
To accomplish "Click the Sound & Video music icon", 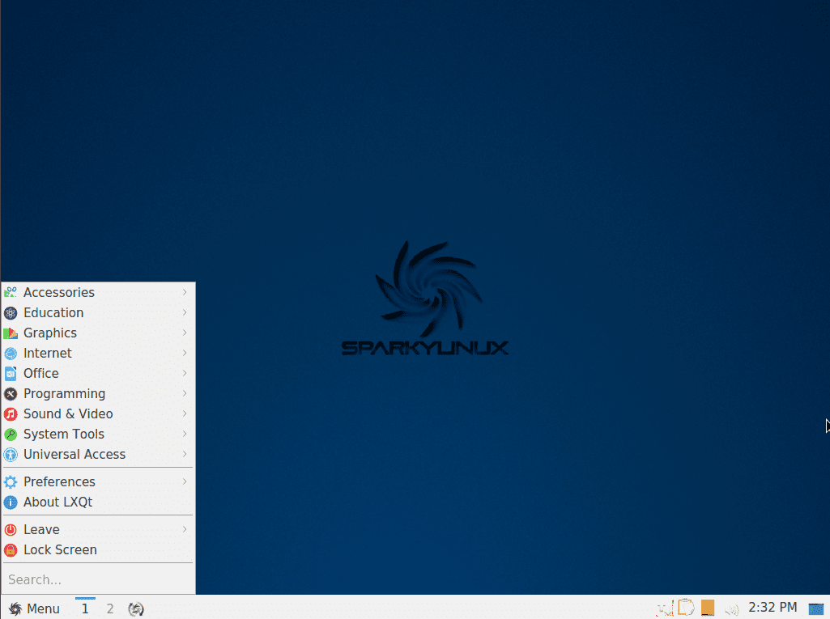I will pyautogui.click(x=11, y=413).
